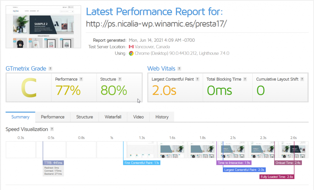The height and width of the screenshot is (190, 314).
Task: Click the TTFB: 441ms marker
Action: click(54, 163)
